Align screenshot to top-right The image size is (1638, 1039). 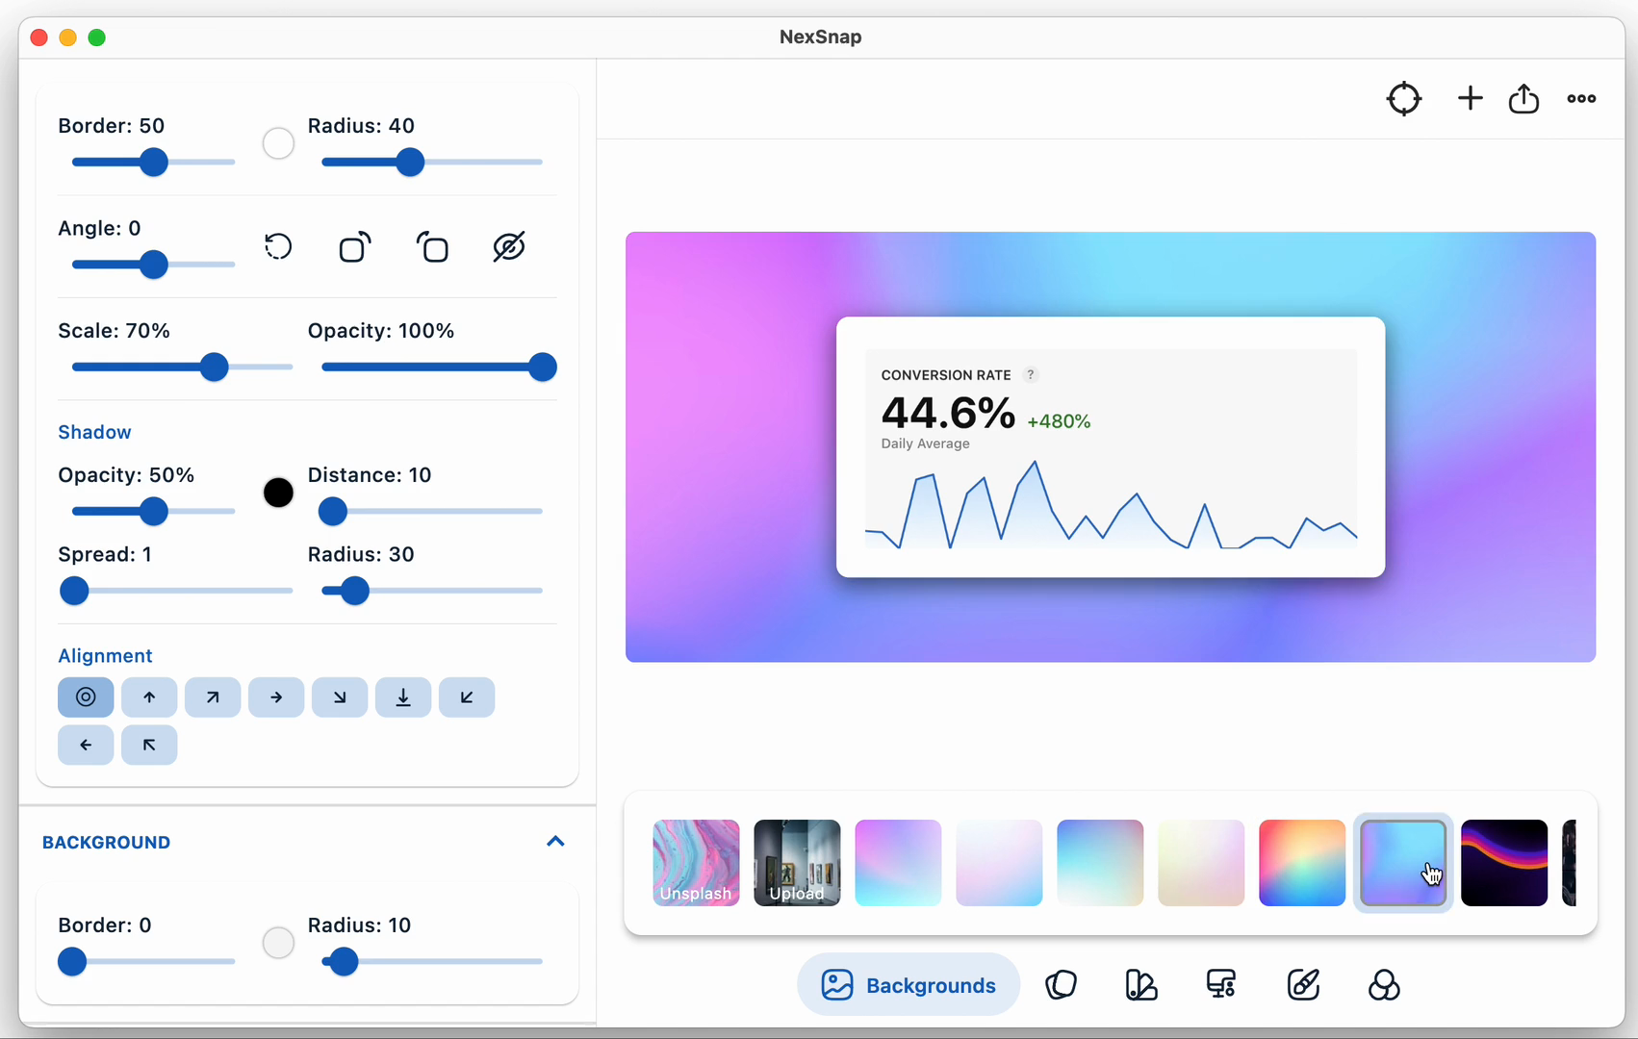(213, 697)
